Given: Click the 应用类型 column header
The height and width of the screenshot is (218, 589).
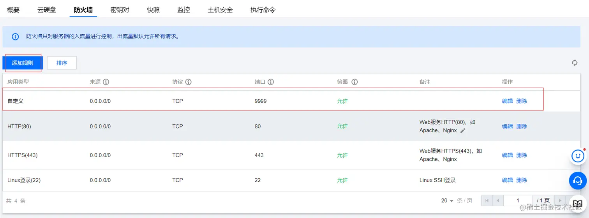Looking at the screenshot, I should (18, 82).
